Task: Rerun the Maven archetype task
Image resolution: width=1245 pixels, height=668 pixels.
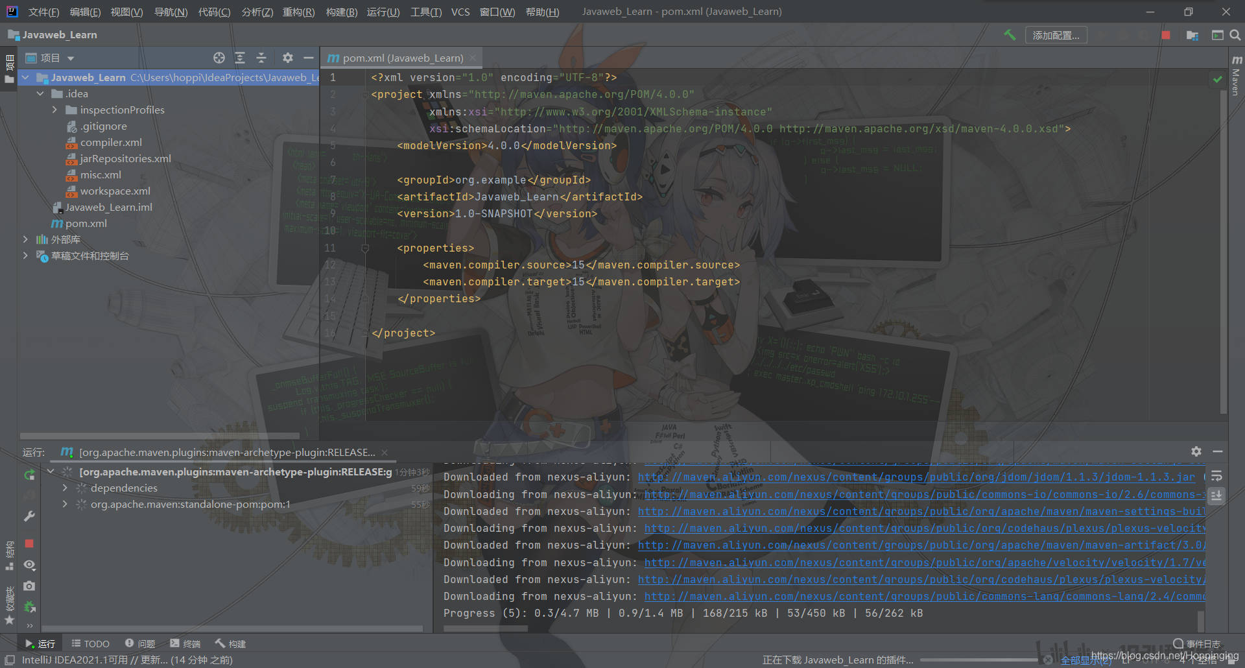Action: pos(29,475)
